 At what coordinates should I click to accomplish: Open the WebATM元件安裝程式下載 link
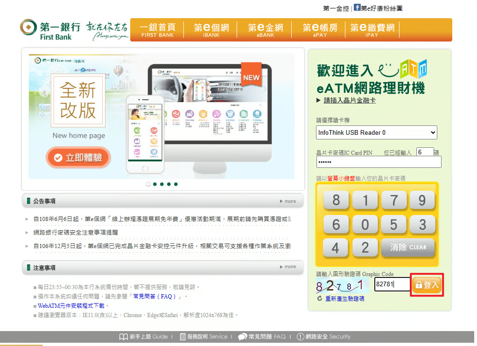point(71,306)
